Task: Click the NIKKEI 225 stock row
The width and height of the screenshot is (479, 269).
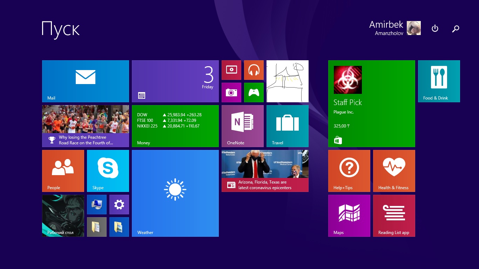Action: coord(168,126)
